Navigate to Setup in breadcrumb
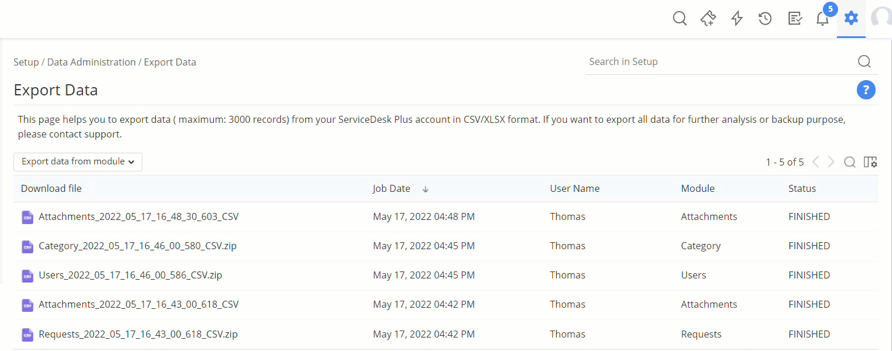This screenshot has height=351, width=892. tap(26, 62)
